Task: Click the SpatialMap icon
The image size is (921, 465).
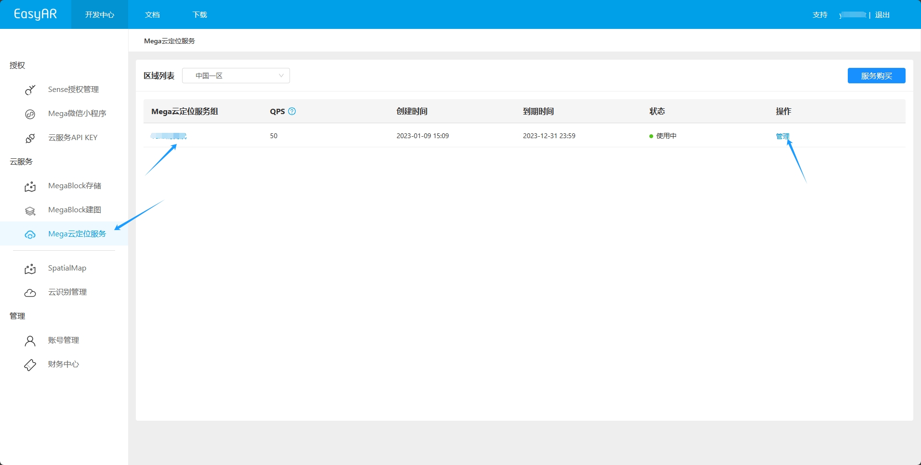Action: point(30,269)
